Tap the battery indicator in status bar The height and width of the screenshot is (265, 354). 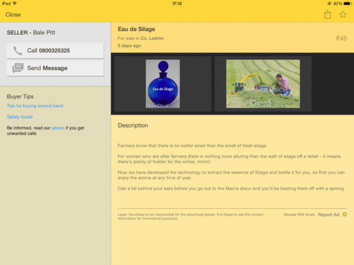(x=347, y=3)
